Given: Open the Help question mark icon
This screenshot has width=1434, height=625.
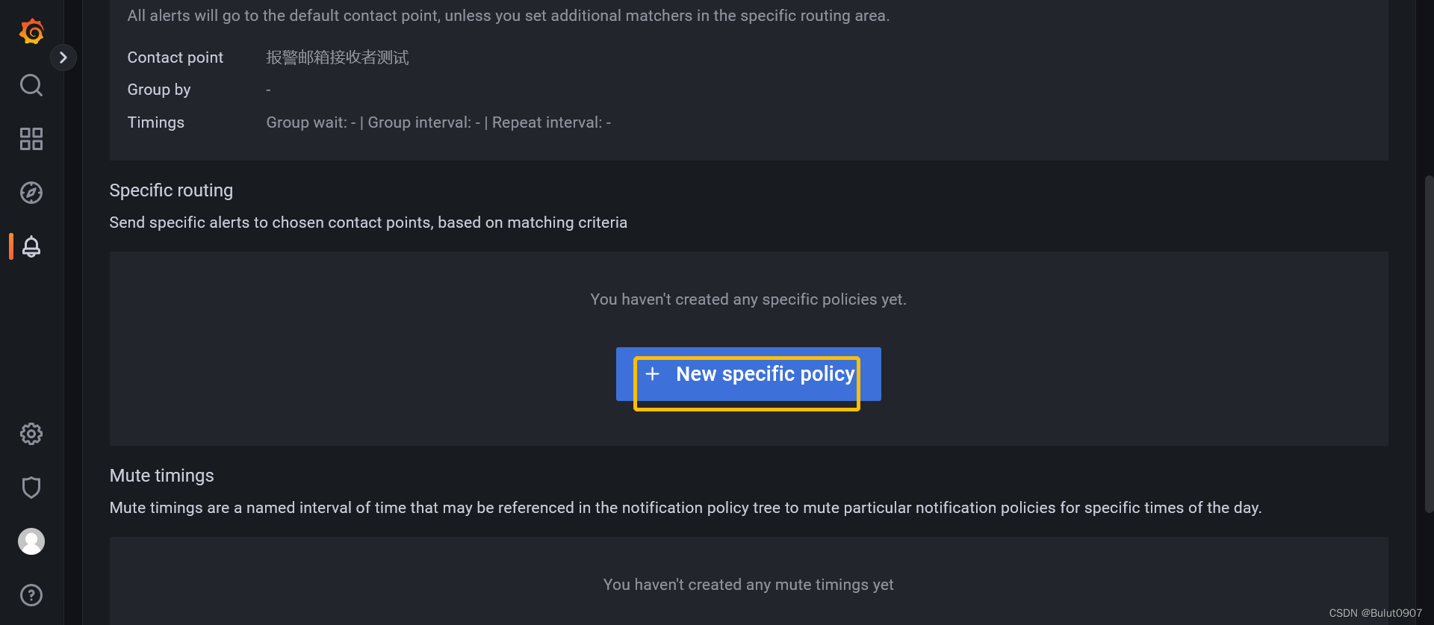Looking at the screenshot, I should point(31,595).
